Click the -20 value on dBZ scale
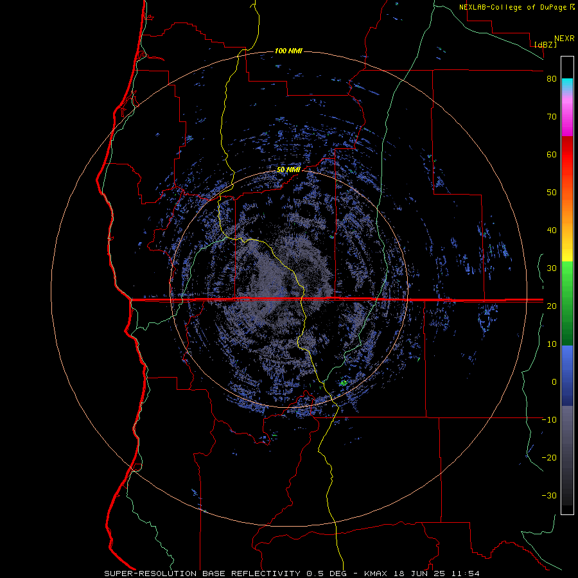This screenshot has height=578, width=578. [549, 457]
